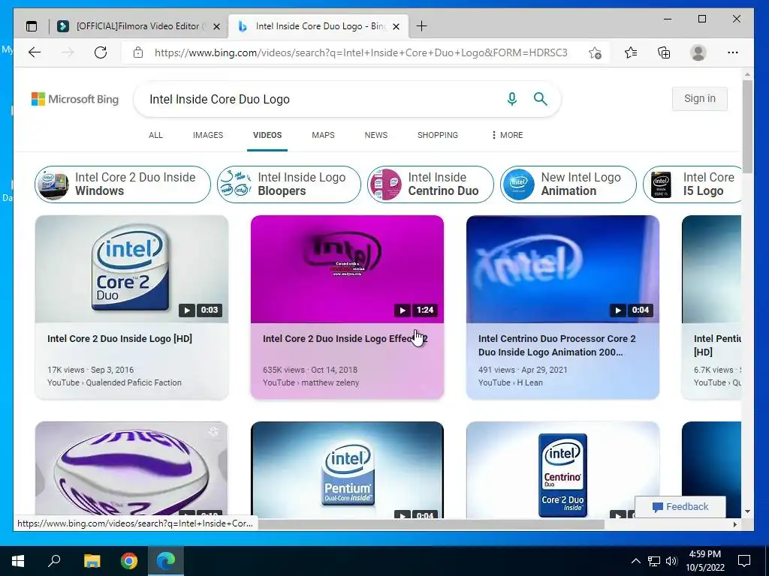Image resolution: width=769 pixels, height=576 pixels.
Task: Open Windows Start menu
Action: [18, 561]
